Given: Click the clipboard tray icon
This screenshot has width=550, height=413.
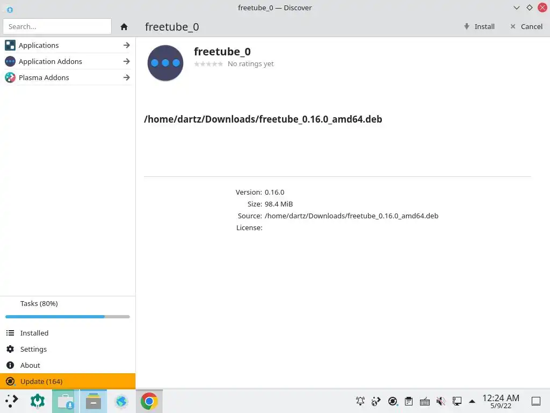Looking at the screenshot, I should pos(409,401).
